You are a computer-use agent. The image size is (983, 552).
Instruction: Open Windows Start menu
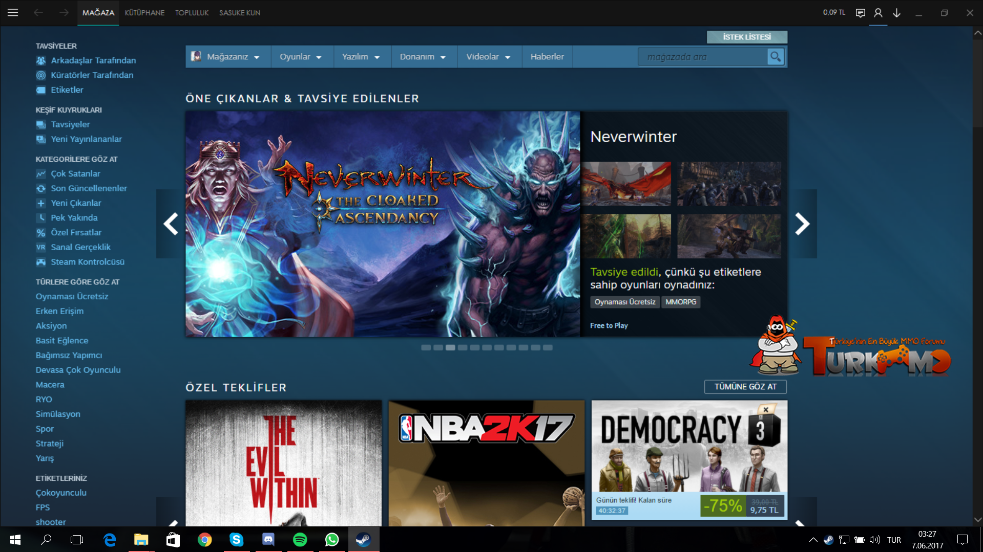(15, 540)
